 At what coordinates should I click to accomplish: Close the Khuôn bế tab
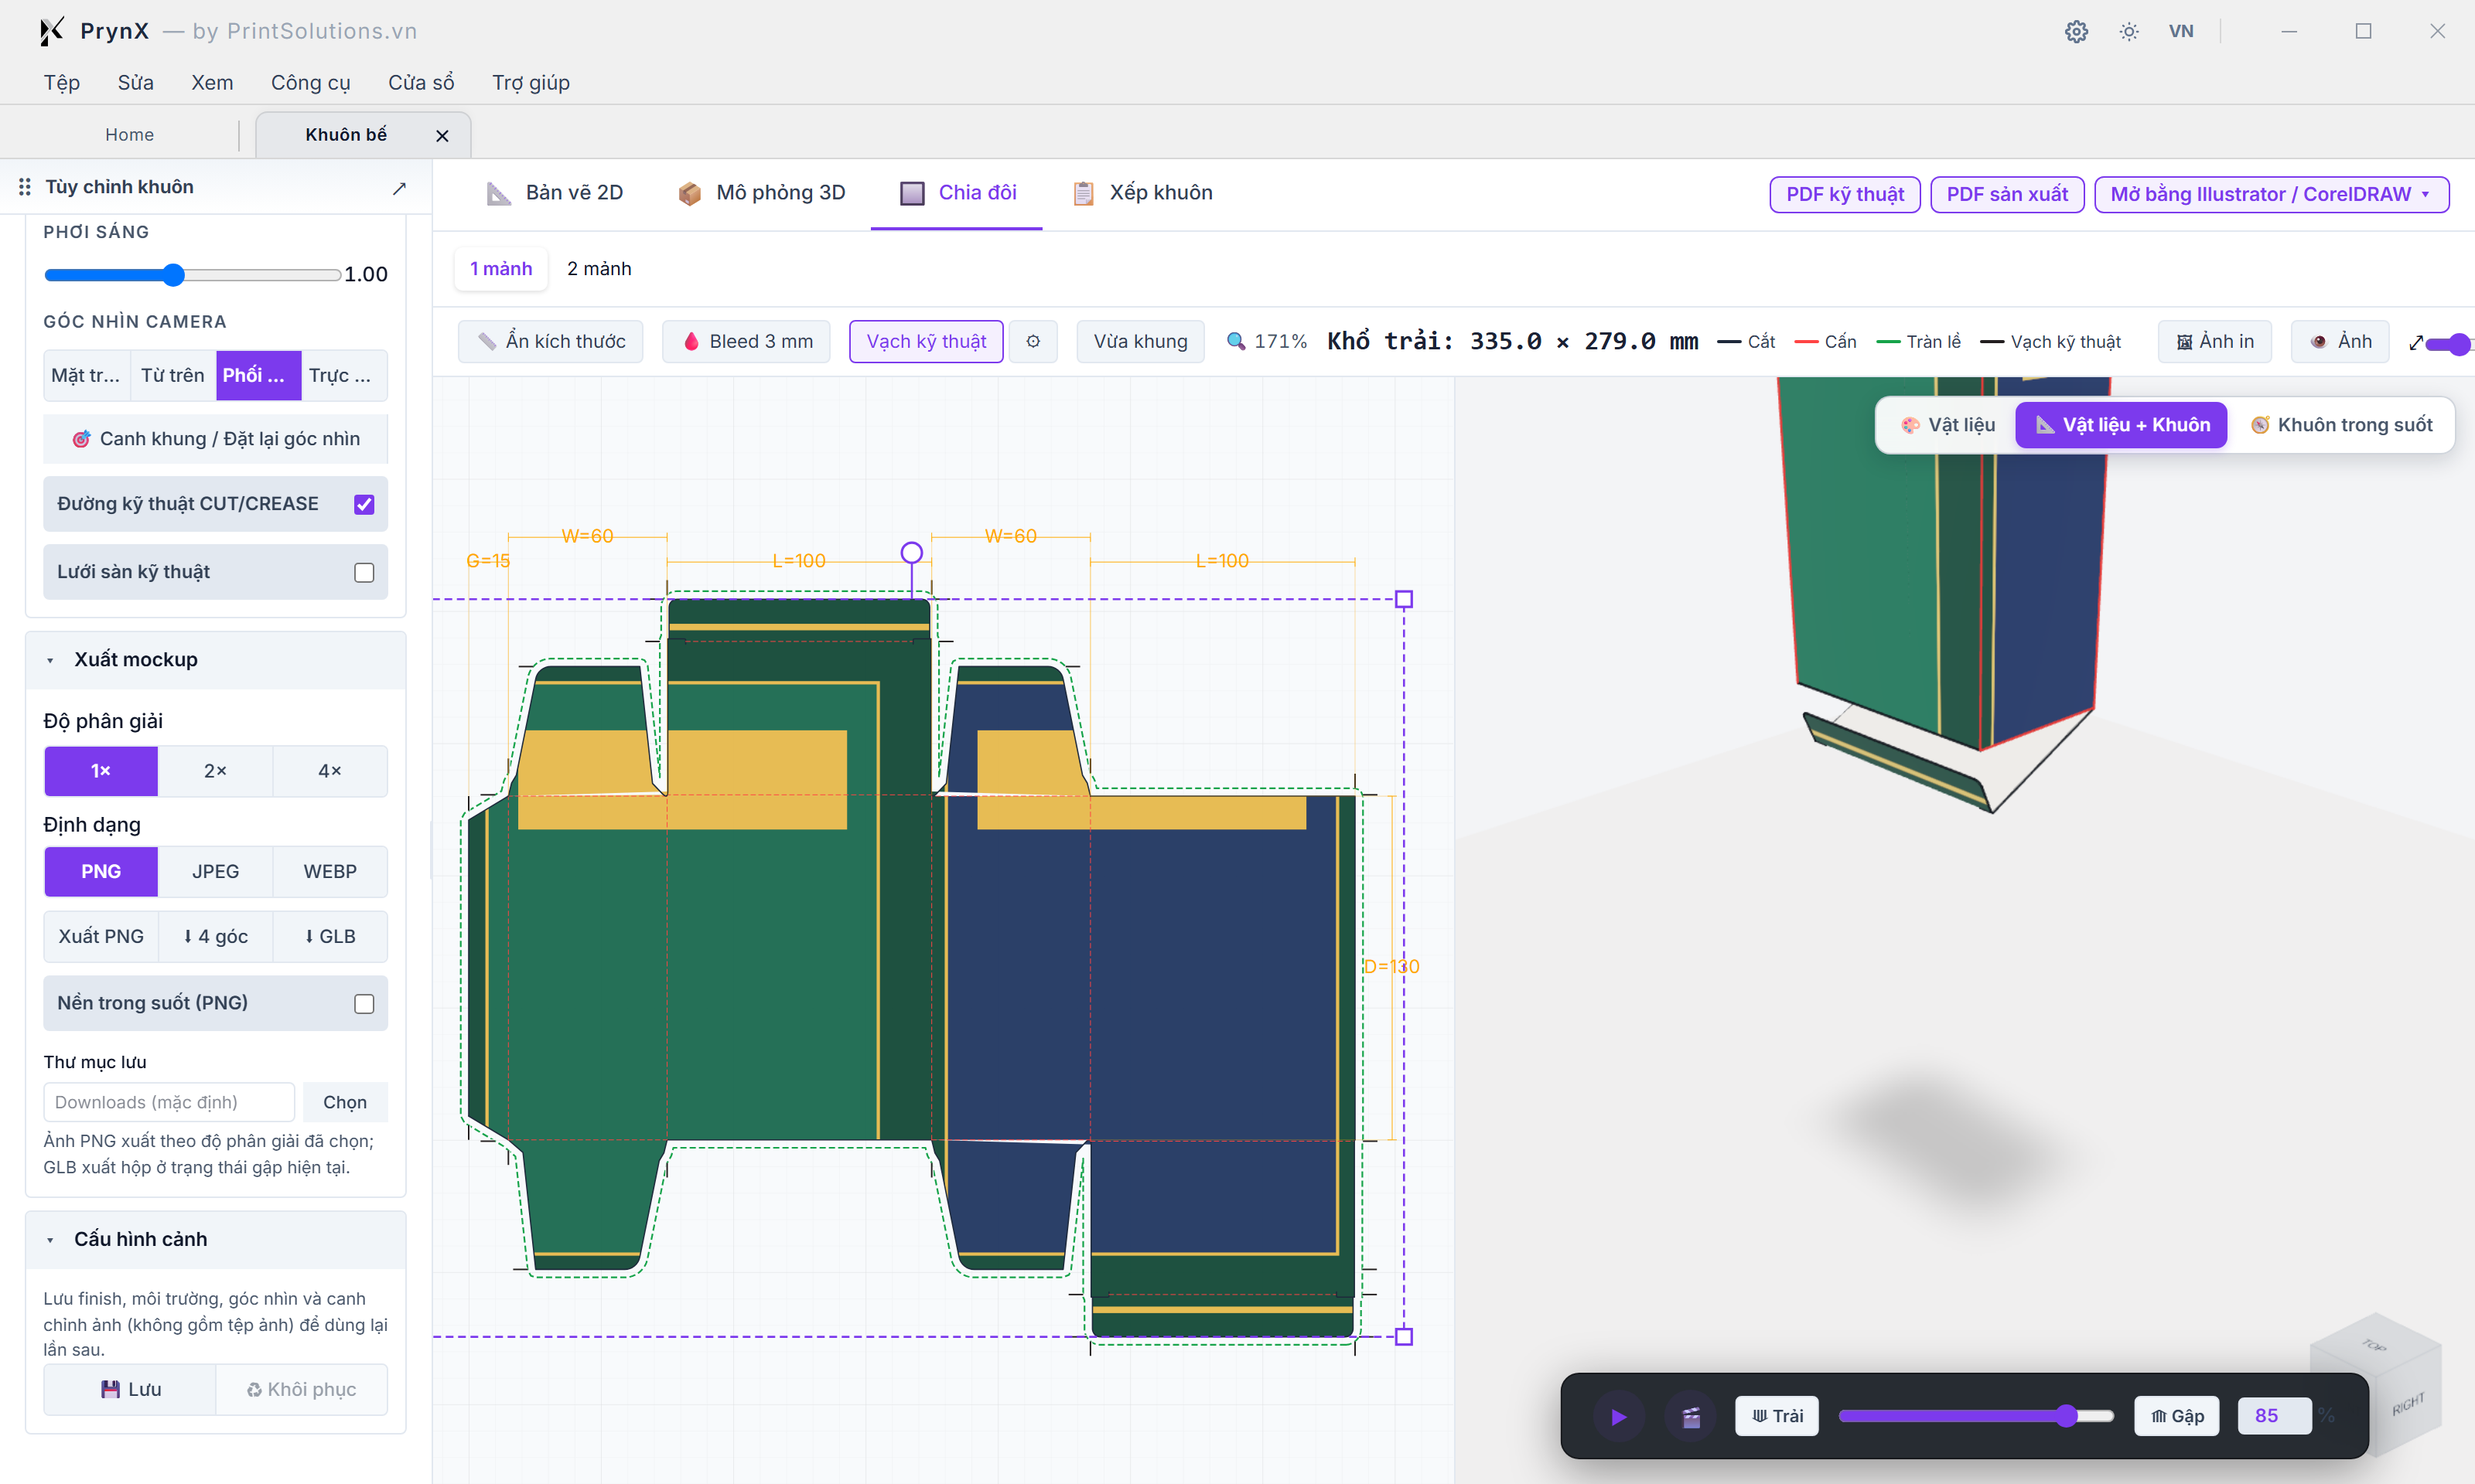coord(442,135)
